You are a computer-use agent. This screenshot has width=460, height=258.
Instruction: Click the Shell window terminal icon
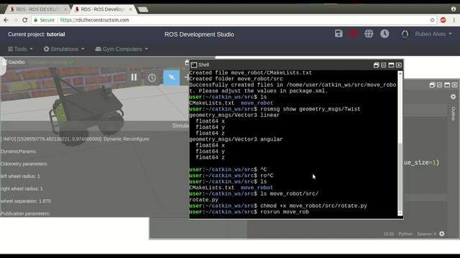point(193,65)
